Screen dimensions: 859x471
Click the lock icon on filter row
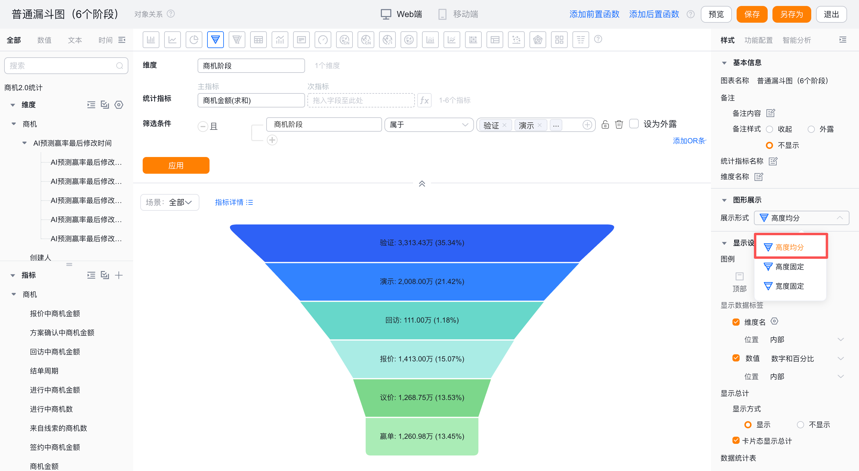pyautogui.click(x=605, y=124)
